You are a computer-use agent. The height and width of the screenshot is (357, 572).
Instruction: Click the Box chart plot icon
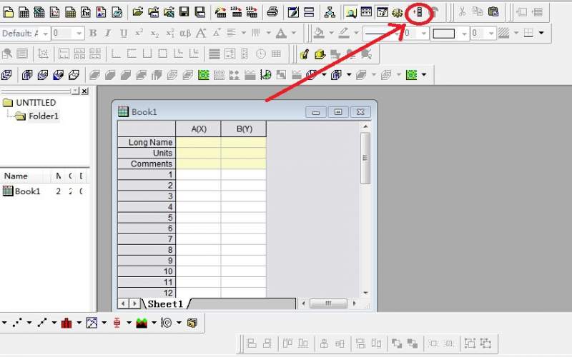[x=117, y=323]
